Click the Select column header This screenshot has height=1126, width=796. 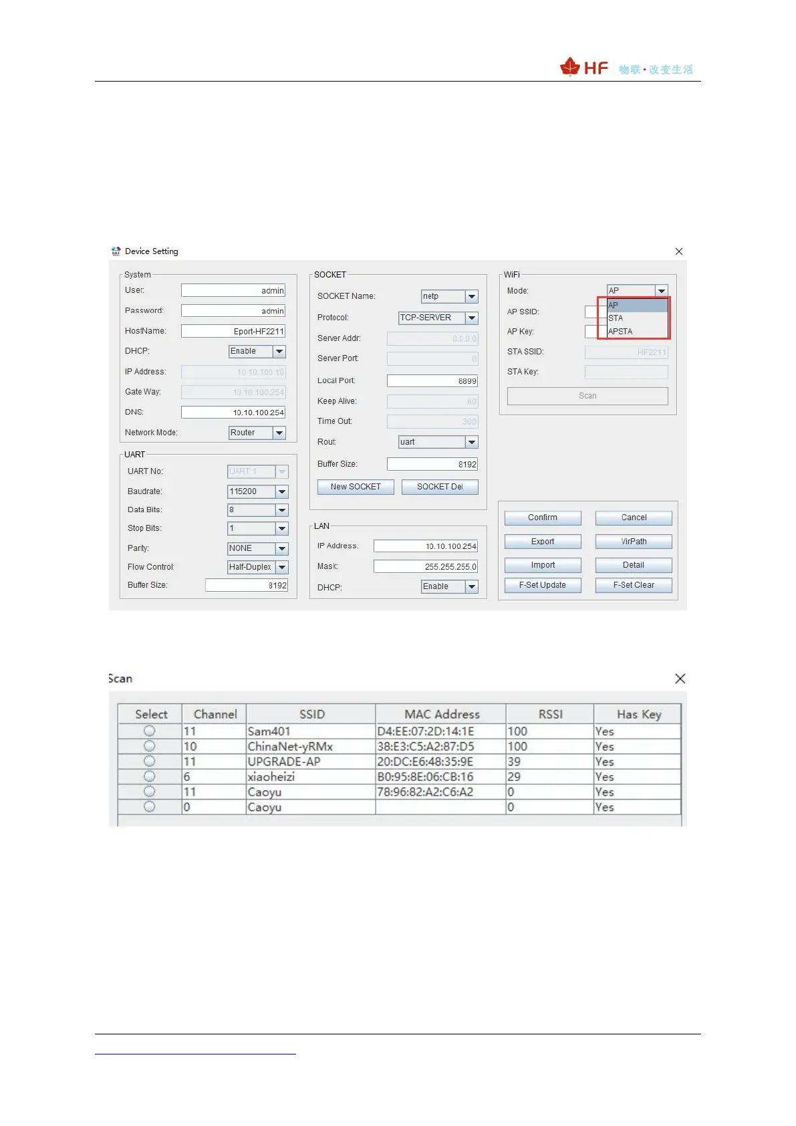150,714
